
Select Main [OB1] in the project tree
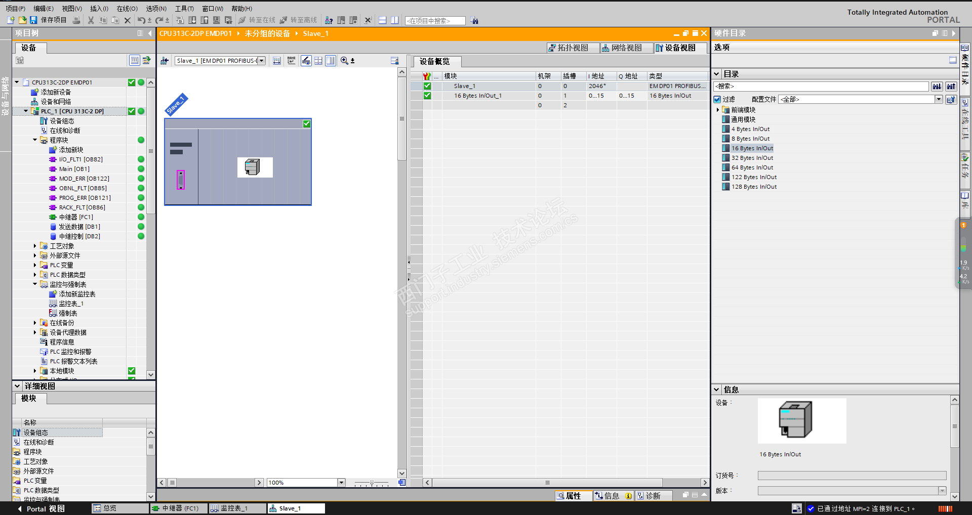74,169
